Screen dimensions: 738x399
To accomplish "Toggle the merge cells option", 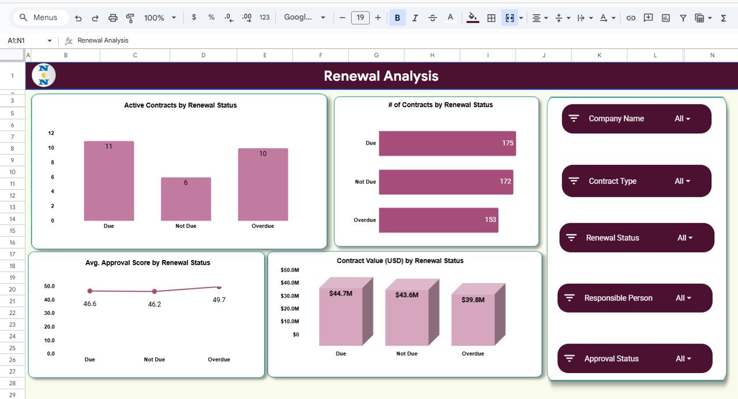I will coord(509,18).
